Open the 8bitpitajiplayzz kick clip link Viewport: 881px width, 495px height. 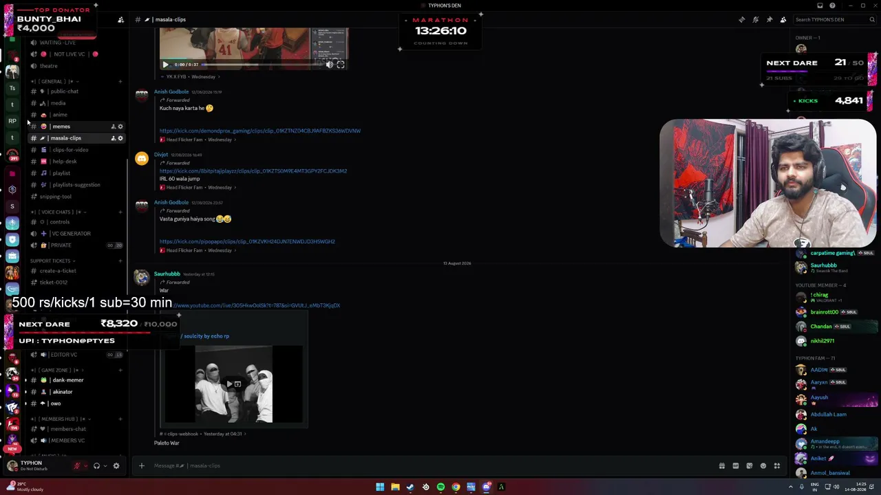[x=253, y=170]
